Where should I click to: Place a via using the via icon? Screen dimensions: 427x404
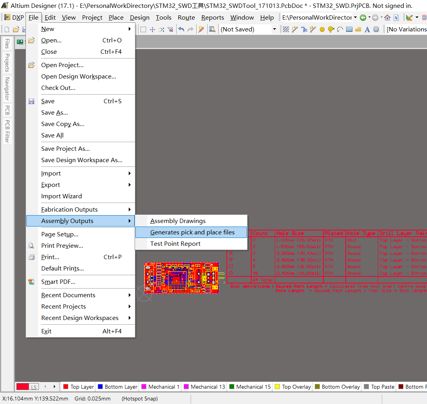tap(331, 29)
